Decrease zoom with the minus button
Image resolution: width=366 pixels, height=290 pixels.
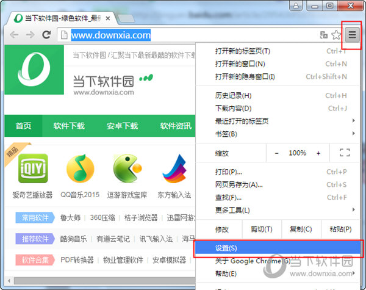click(276, 153)
